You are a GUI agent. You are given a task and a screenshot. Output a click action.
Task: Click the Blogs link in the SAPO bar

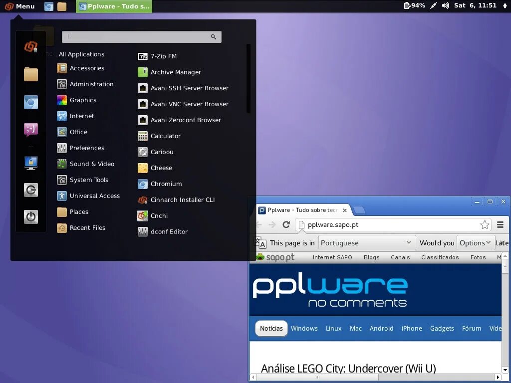pos(371,257)
